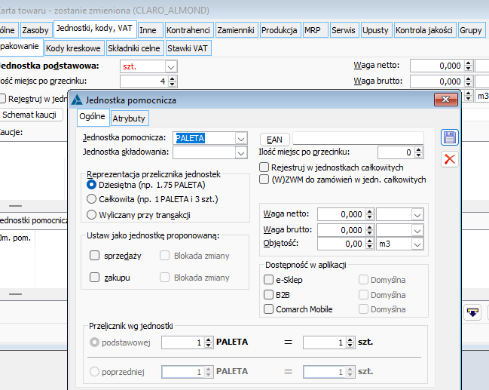Open the Kontrahenci tab
This screenshot has height=390, width=489.
click(188, 30)
